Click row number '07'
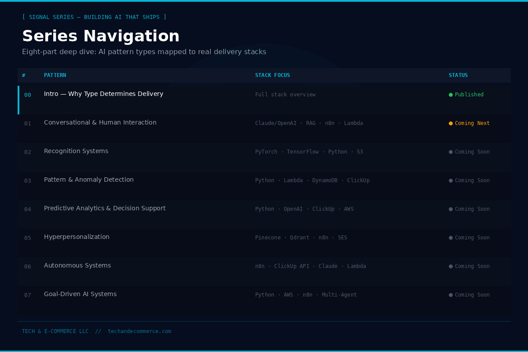 click(28, 295)
